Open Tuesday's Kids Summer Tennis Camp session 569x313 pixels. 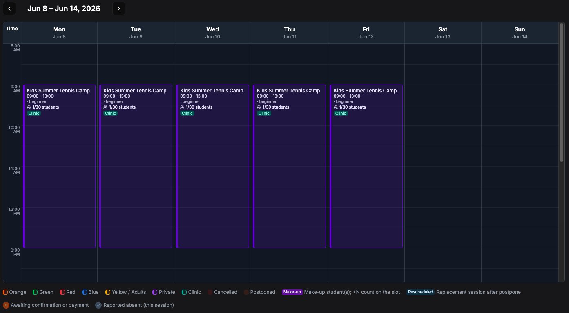(x=136, y=166)
